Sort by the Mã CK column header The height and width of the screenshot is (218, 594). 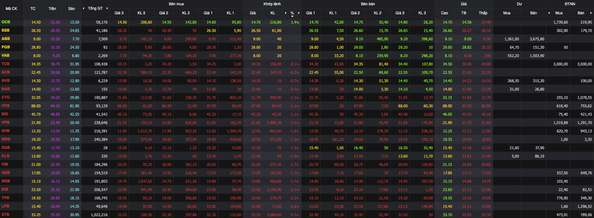coord(11,9)
